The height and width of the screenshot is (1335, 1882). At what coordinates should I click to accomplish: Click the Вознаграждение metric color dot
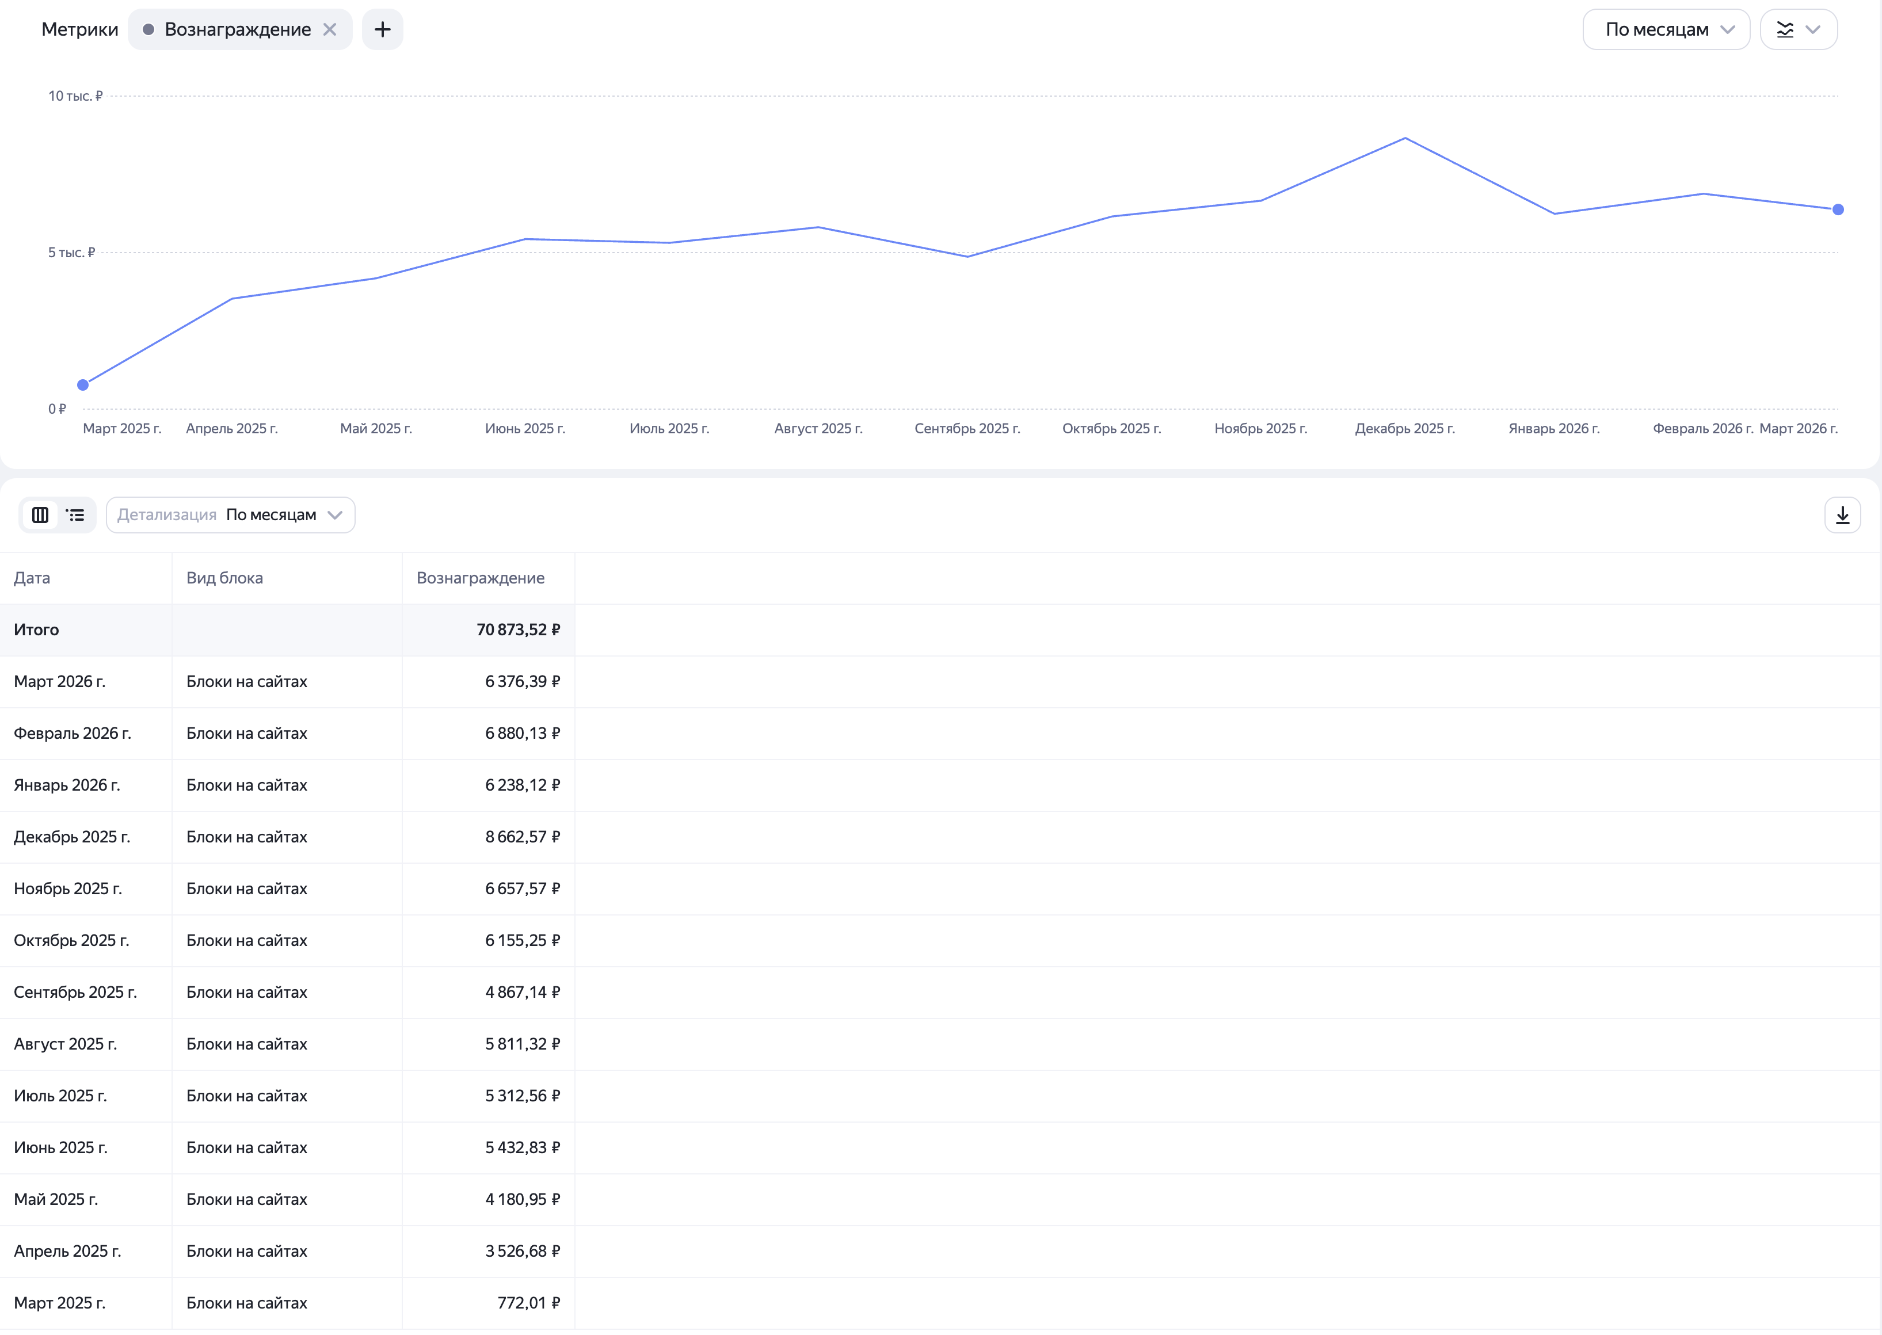point(149,29)
